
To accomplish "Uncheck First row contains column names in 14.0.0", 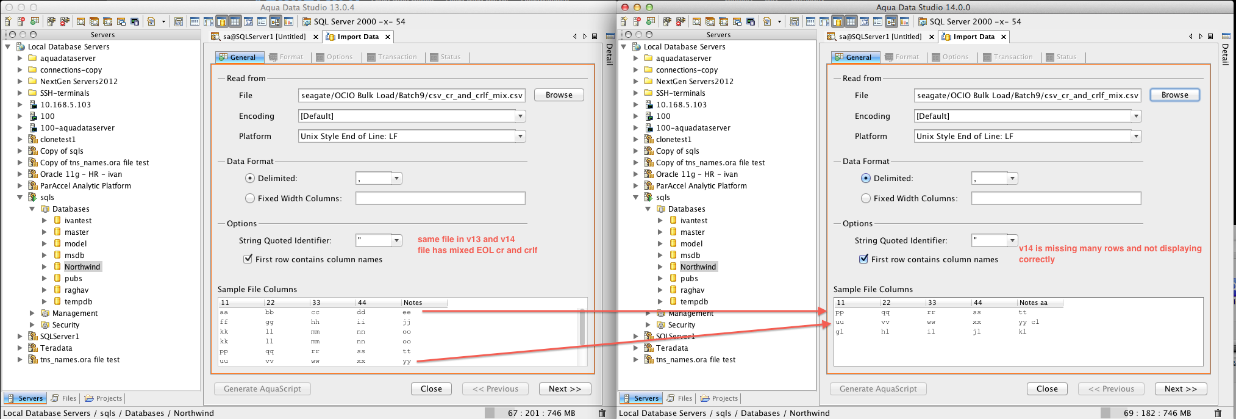I will pos(864,259).
